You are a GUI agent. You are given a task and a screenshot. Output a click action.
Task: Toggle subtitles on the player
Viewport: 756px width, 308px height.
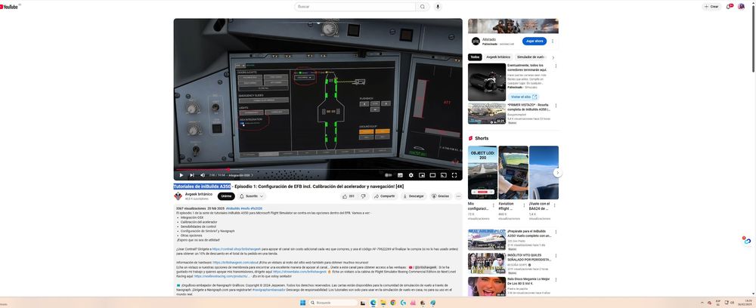coord(400,175)
